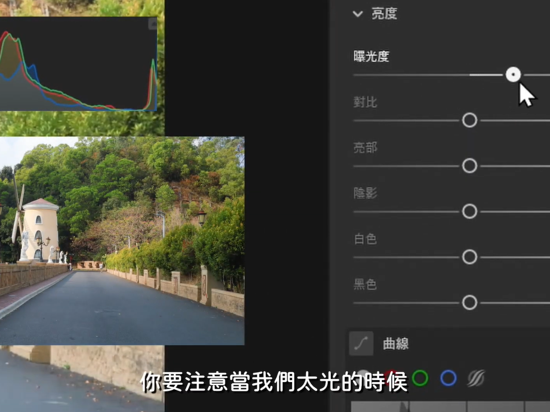Click the 曲線 section title

pyautogui.click(x=396, y=344)
